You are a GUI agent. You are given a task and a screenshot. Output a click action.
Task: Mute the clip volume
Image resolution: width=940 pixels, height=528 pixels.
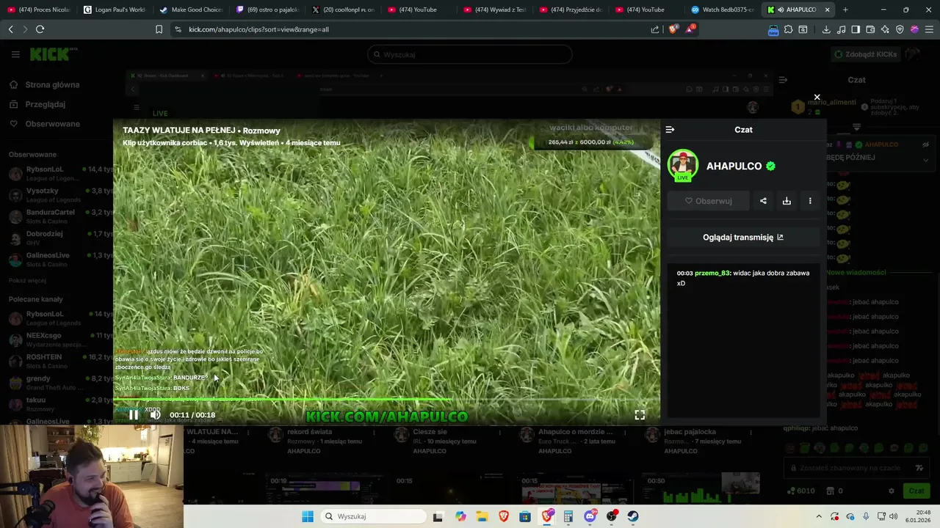pos(155,415)
